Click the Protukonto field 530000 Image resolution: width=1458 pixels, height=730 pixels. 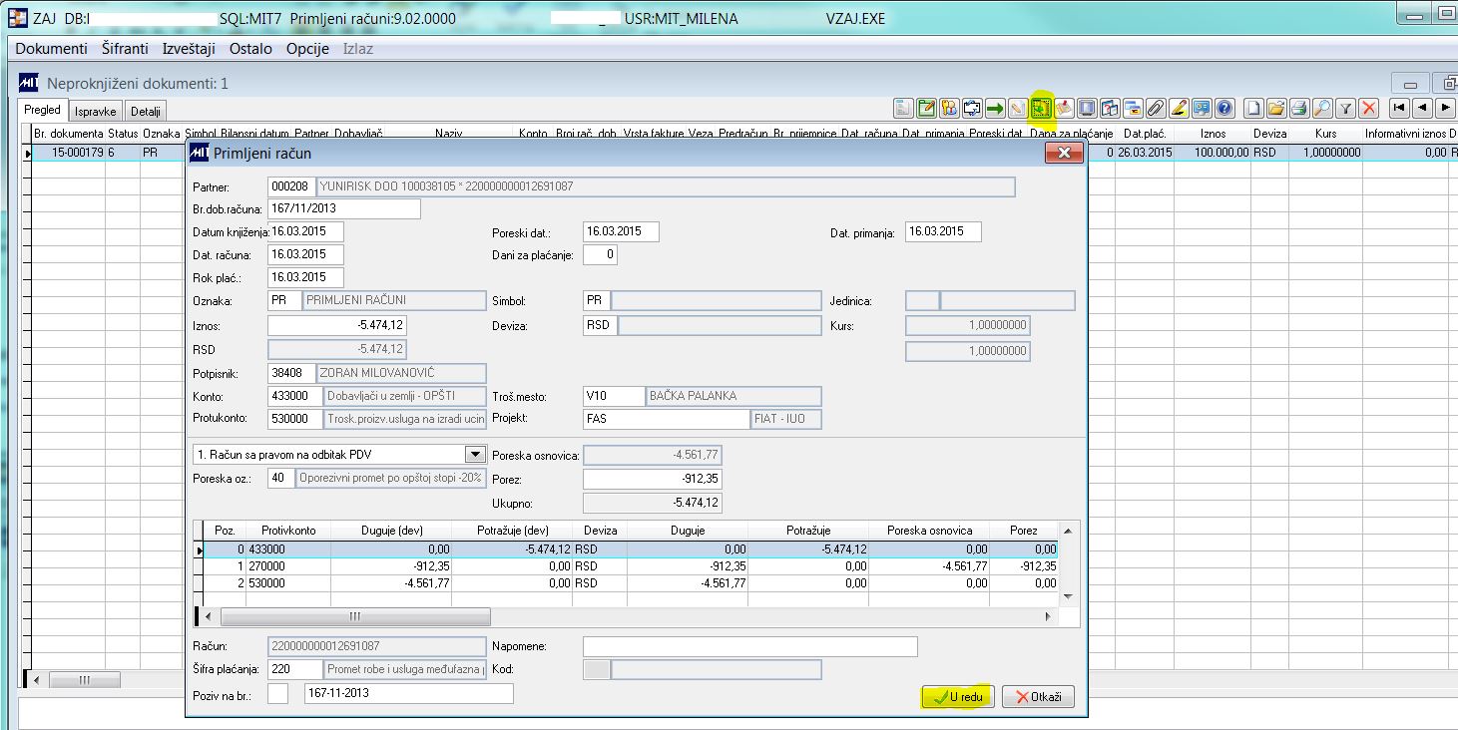295,419
